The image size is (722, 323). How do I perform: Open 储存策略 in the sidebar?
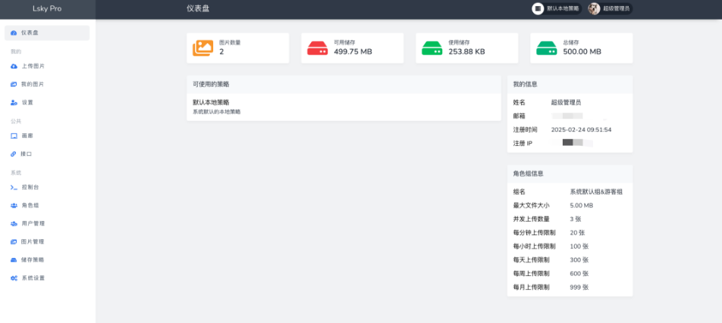(x=47, y=260)
